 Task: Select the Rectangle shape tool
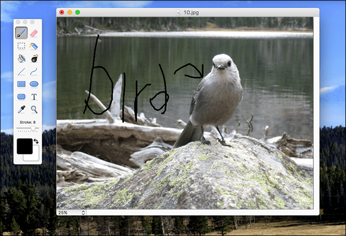21,84
